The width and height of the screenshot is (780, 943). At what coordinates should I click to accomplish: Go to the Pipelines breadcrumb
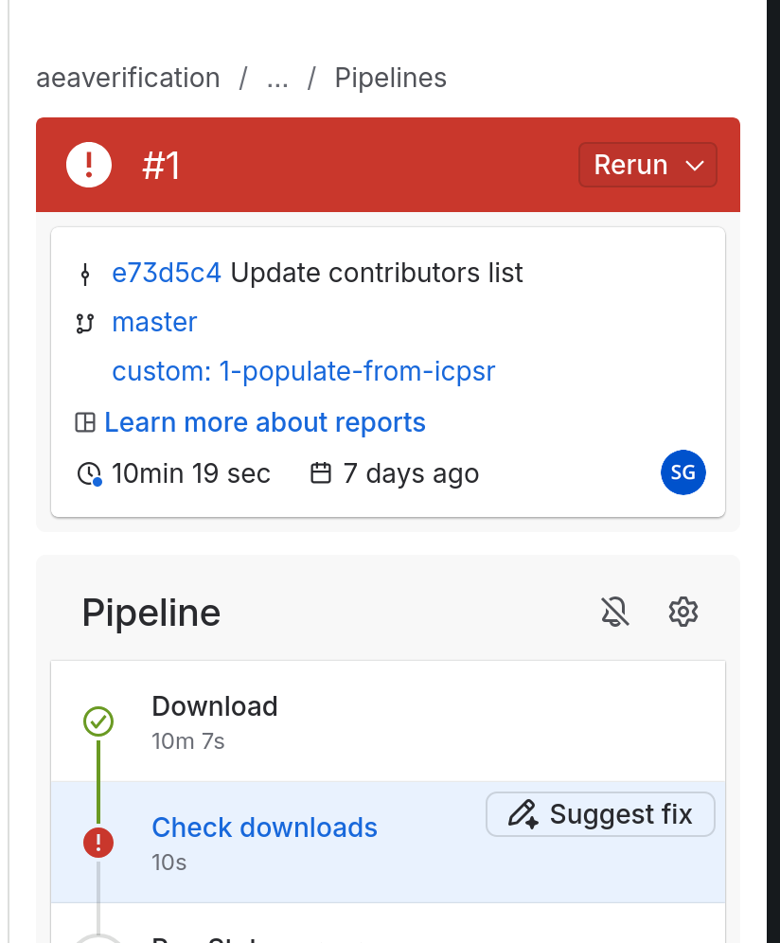coord(390,79)
